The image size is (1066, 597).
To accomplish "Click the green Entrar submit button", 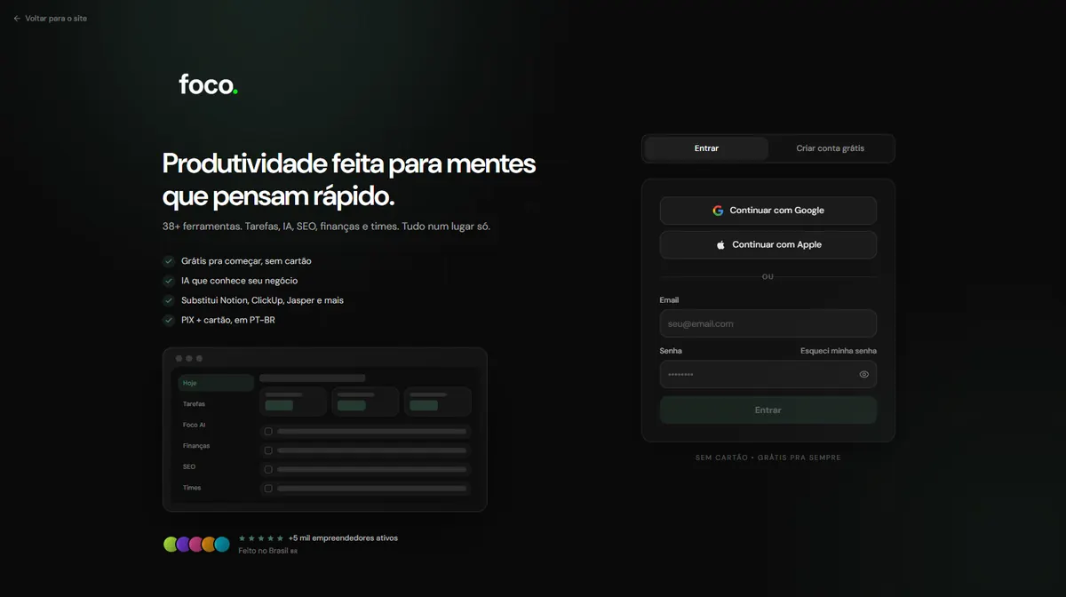I will pos(768,410).
